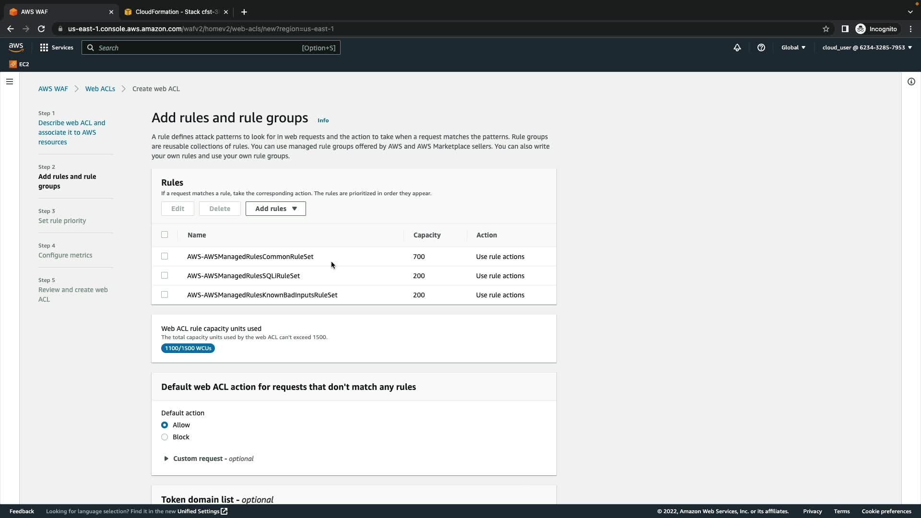Toggle the left hamburger navigation menu

point(10,82)
